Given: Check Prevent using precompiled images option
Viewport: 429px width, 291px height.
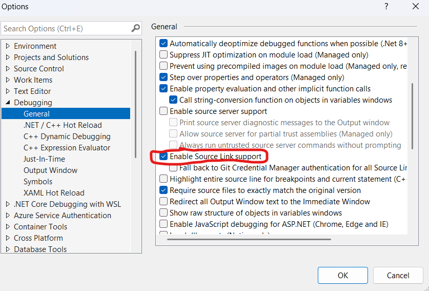Looking at the screenshot, I should click(x=164, y=66).
